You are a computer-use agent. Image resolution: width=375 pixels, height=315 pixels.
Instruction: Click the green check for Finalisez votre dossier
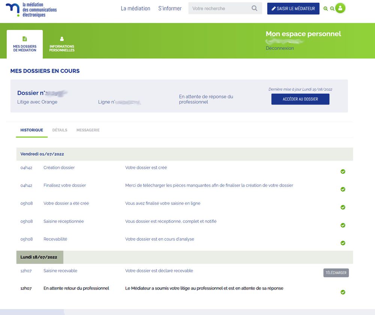(x=343, y=189)
